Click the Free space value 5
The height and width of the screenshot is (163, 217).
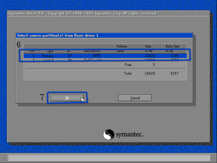coord(154,64)
